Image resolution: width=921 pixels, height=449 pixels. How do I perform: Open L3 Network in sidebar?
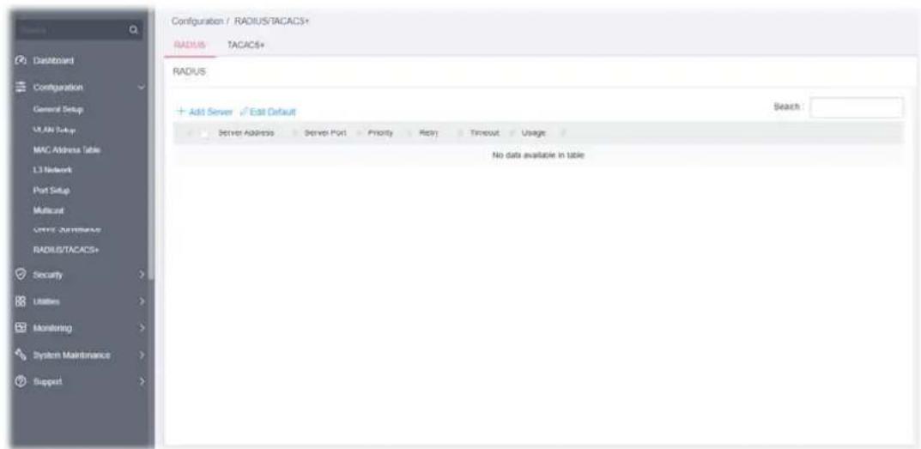click(53, 170)
